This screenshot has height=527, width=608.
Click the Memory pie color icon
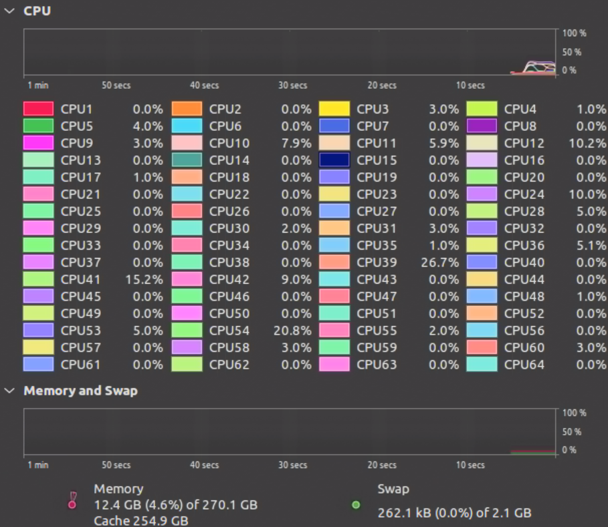click(x=72, y=500)
